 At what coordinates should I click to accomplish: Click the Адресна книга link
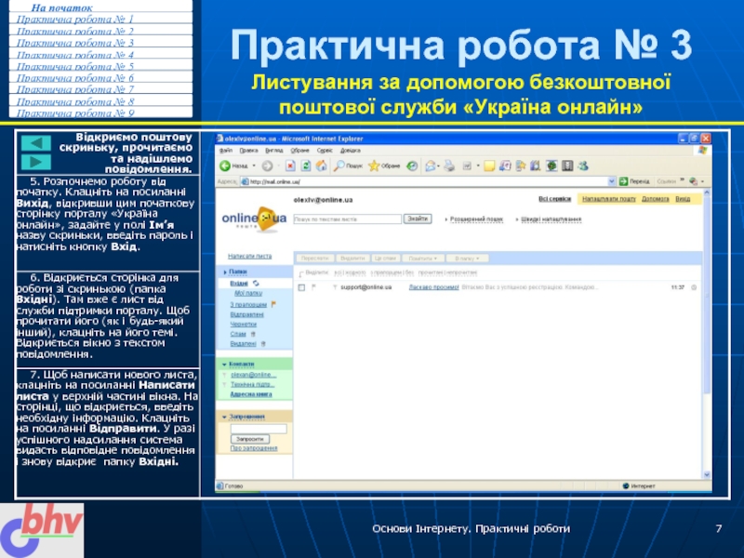point(251,394)
